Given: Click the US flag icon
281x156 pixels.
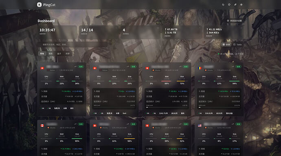Looking at the screenshot, I should 200,126.
